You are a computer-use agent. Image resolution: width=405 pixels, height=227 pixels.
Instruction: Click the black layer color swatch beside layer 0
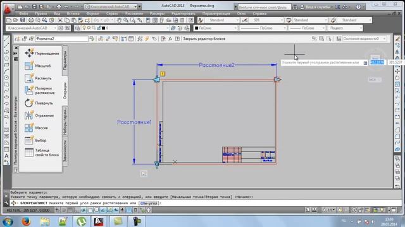click(x=103, y=28)
